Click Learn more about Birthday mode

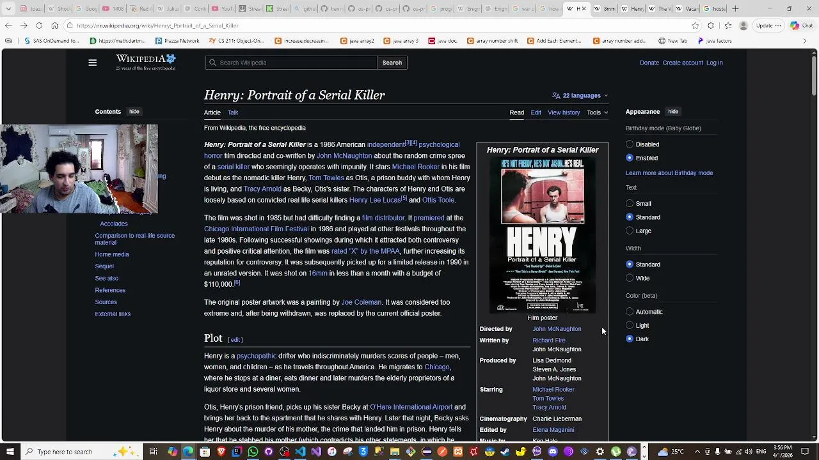669,173
